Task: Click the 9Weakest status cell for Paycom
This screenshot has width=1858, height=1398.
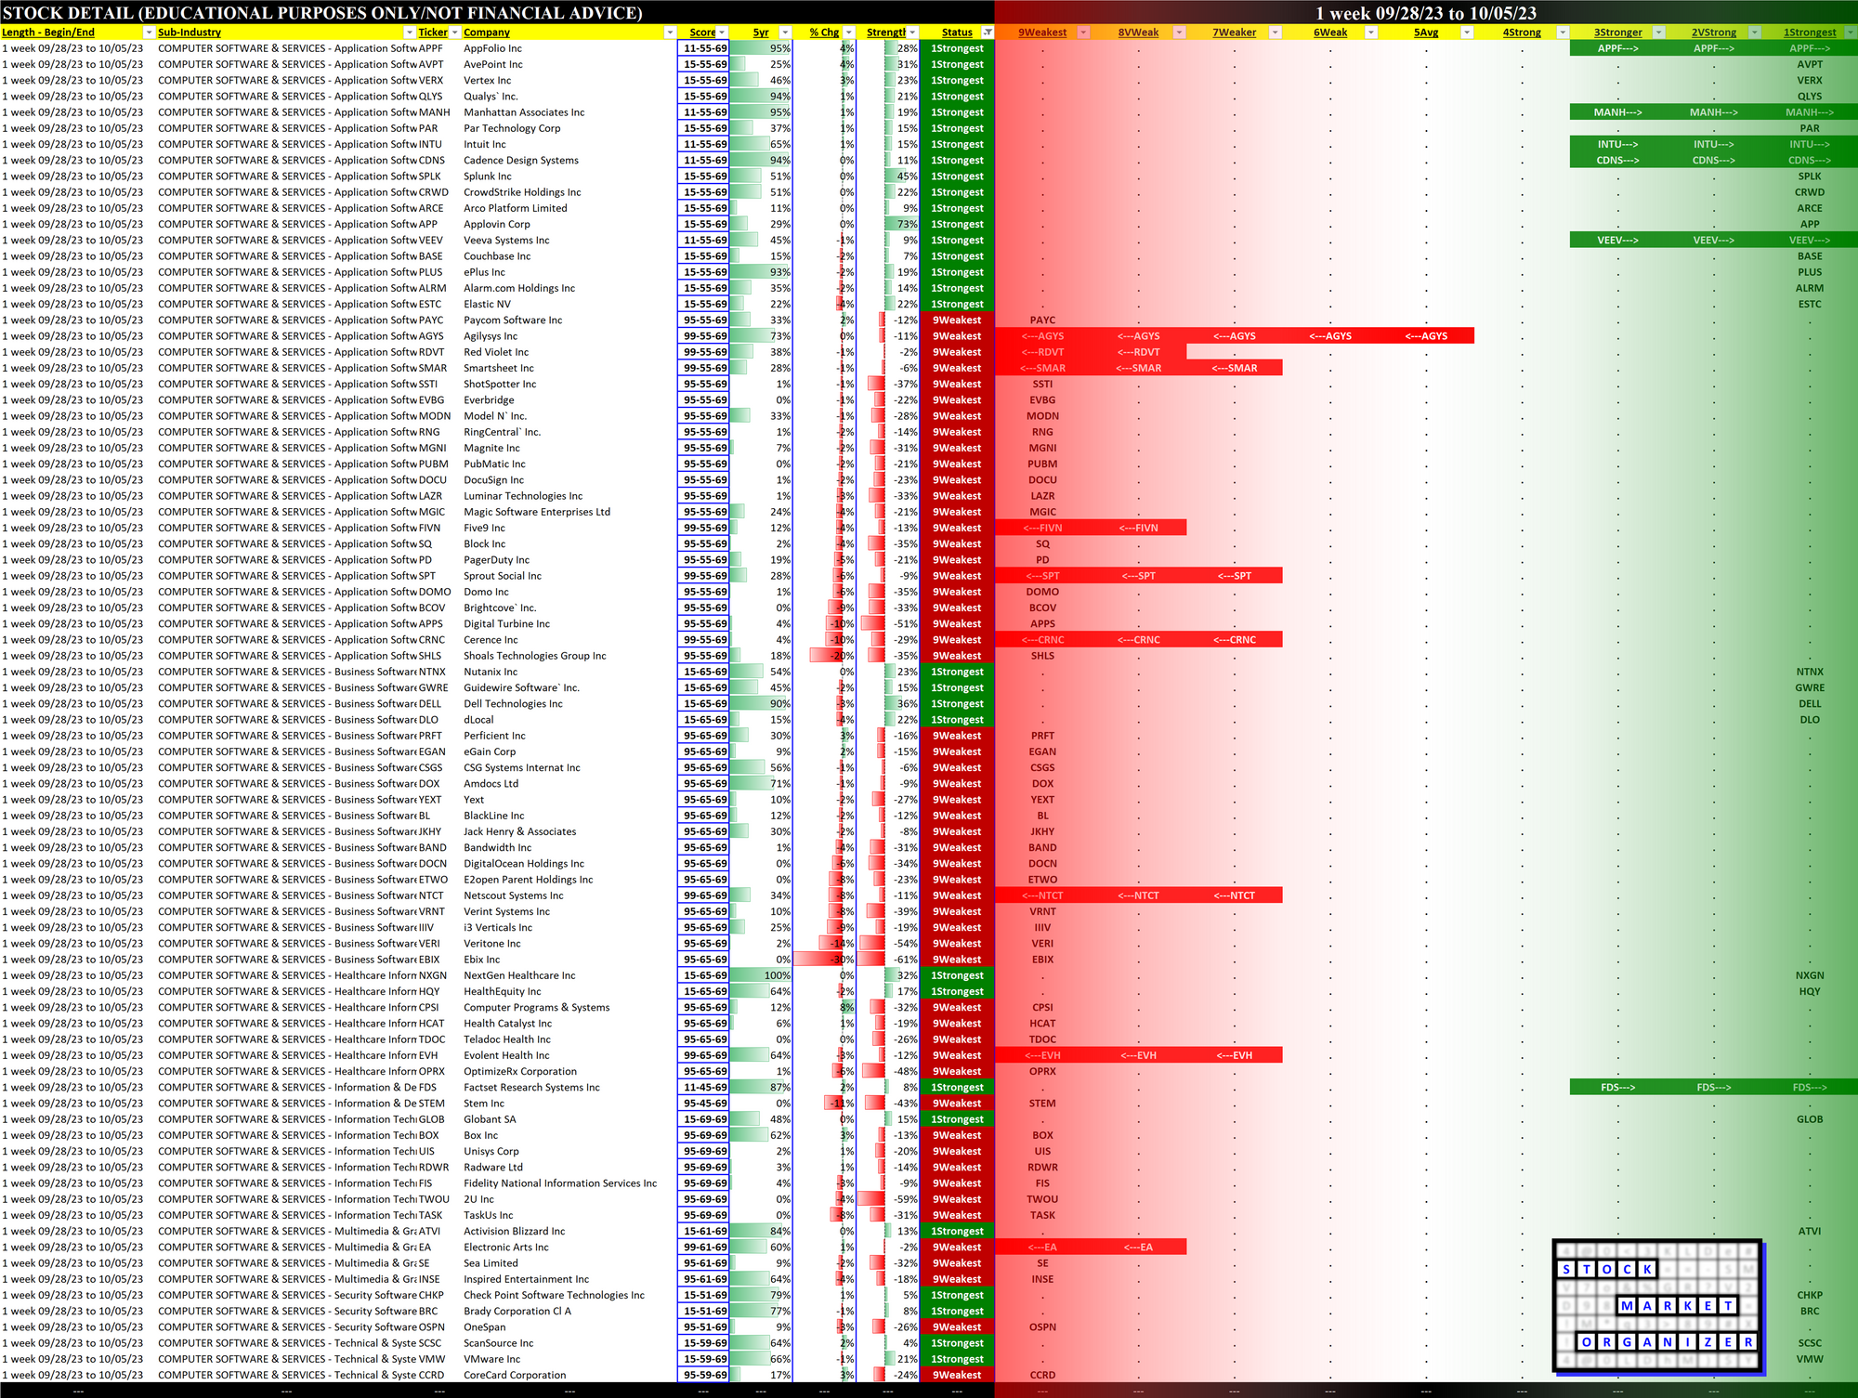Action: coord(957,320)
